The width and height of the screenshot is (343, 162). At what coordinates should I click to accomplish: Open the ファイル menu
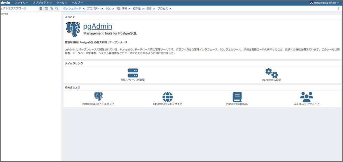coord(21,3)
